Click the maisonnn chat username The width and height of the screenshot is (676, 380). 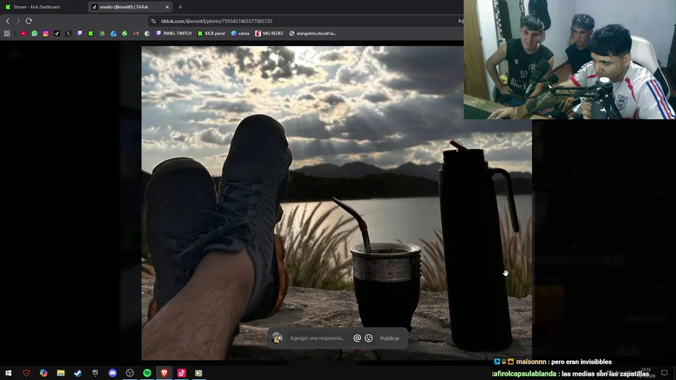coord(531,362)
